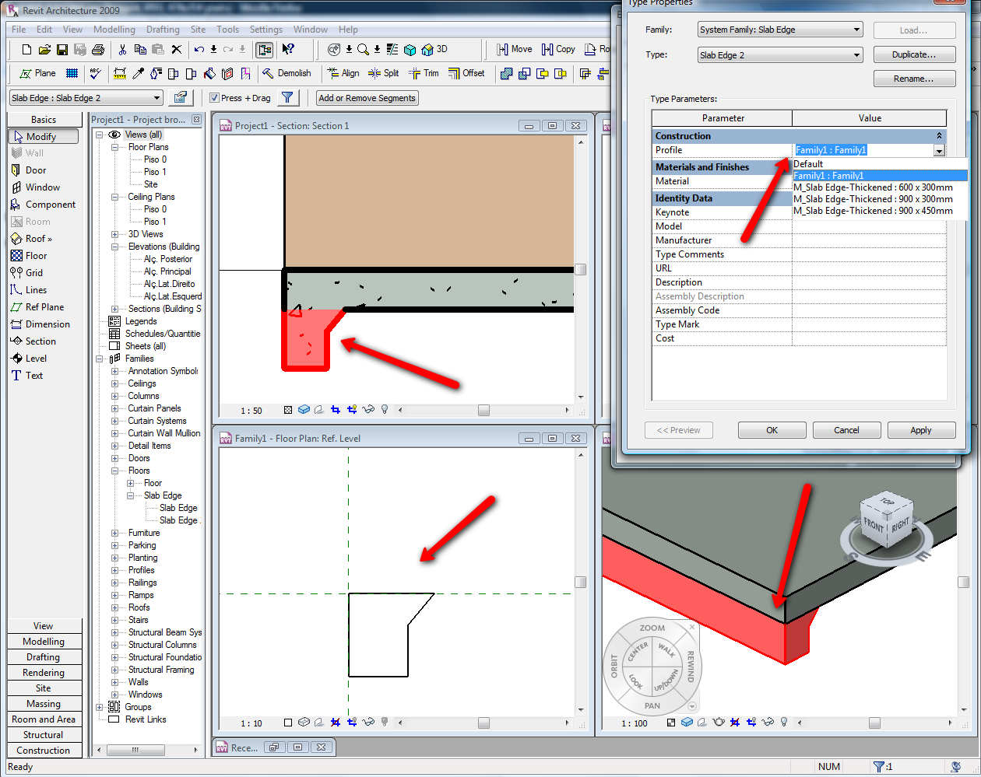Open the default 3D view button
981x777 pixels.
pyautogui.click(x=434, y=49)
